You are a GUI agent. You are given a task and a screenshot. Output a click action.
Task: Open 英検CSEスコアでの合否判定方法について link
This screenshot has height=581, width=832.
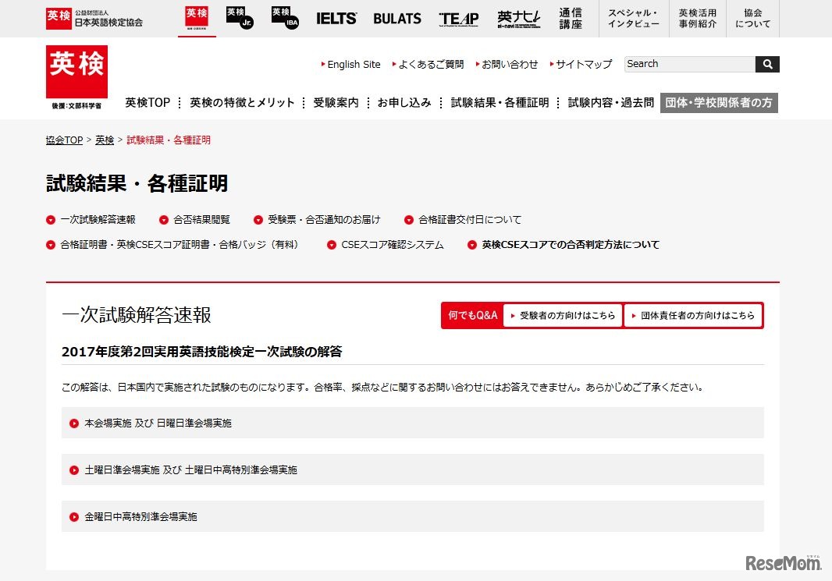pyautogui.click(x=564, y=244)
